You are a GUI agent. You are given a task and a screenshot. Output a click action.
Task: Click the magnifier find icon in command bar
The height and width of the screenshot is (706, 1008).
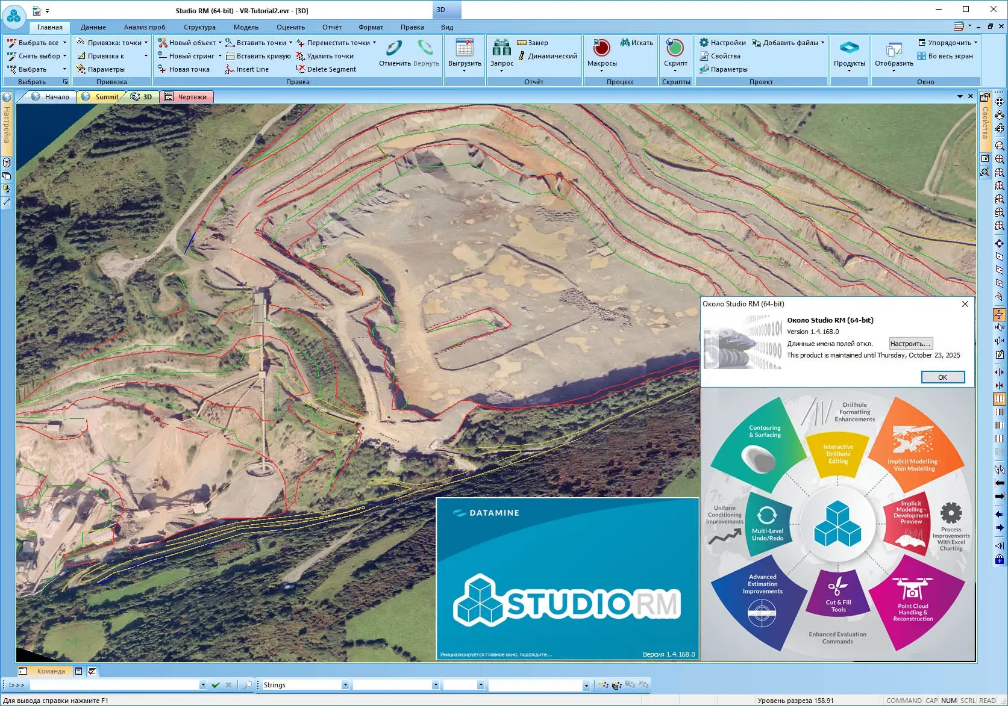[x=247, y=685]
